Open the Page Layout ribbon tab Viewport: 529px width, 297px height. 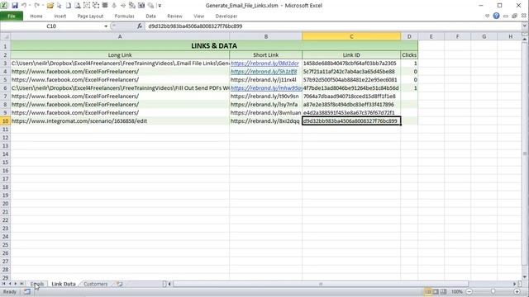90,16
